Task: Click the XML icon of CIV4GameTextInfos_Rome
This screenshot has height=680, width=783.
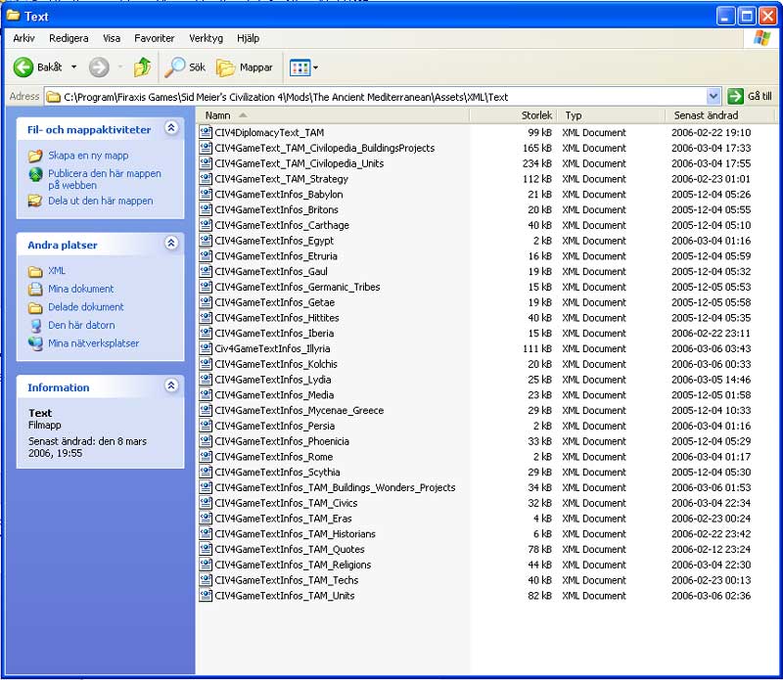Action: click(206, 457)
